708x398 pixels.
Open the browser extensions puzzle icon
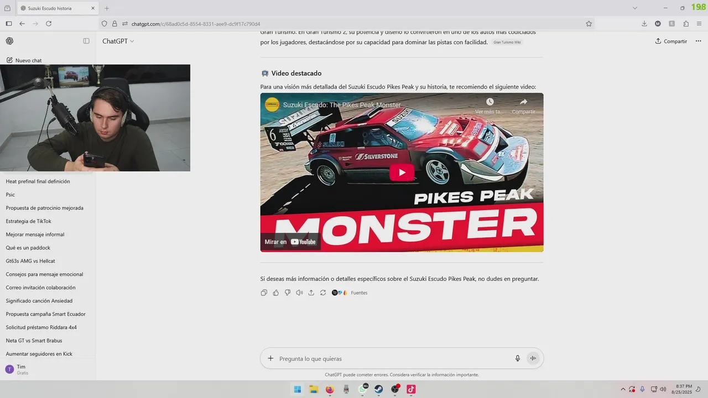tap(686, 24)
